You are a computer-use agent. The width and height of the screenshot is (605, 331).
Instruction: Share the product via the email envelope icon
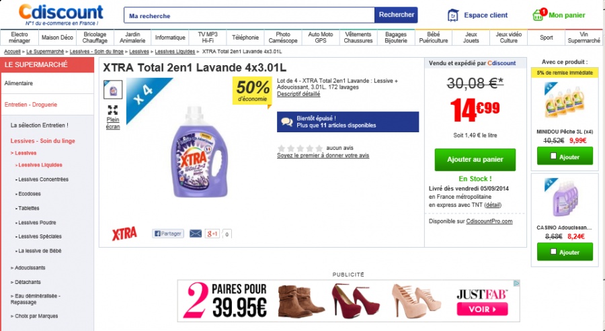[195, 234]
